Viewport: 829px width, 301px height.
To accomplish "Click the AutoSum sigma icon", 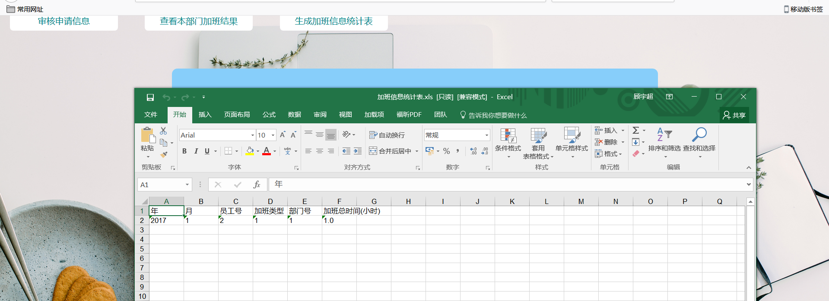I will coord(636,130).
